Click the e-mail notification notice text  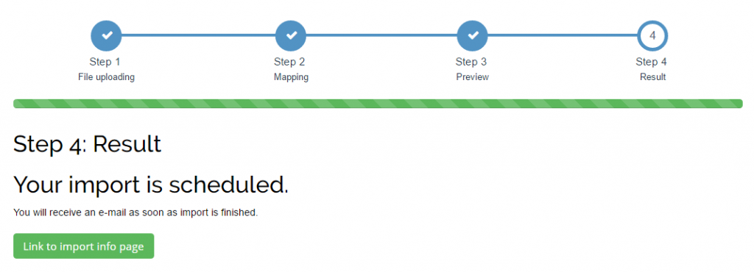point(135,212)
